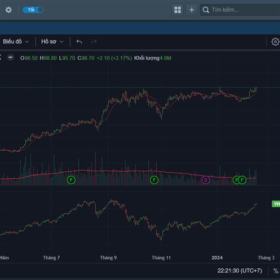The width and height of the screenshot is (280, 280).
Task: Click the redo arrow
Action: click(94, 42)
